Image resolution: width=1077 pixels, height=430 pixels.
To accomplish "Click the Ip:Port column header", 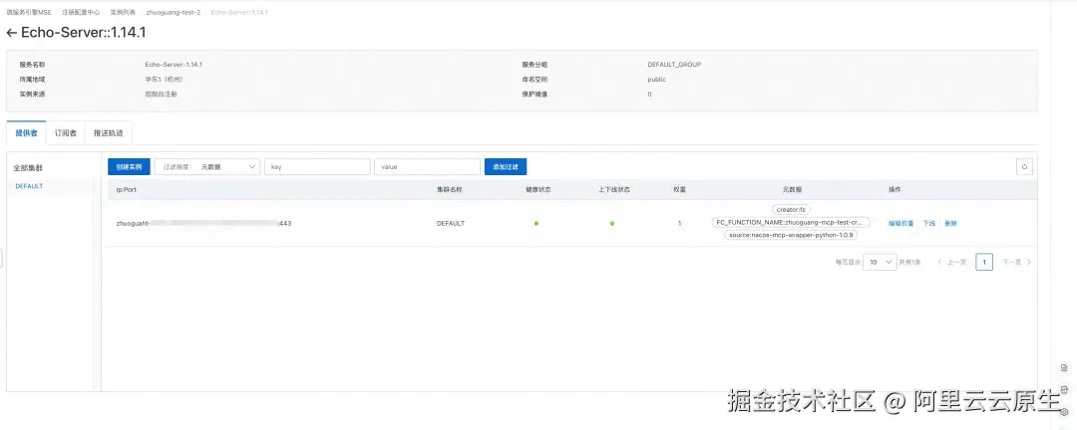I will click(127, 189).
